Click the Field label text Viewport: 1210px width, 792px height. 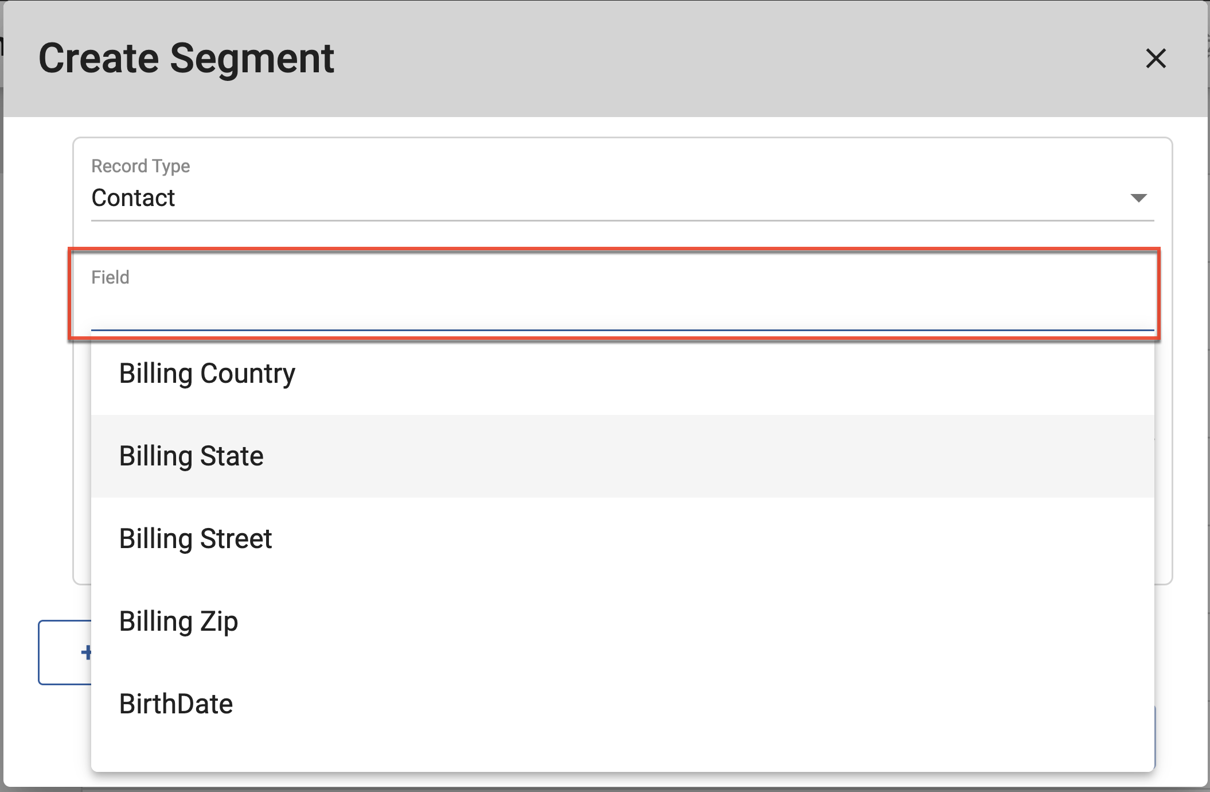tap(110, 278)
